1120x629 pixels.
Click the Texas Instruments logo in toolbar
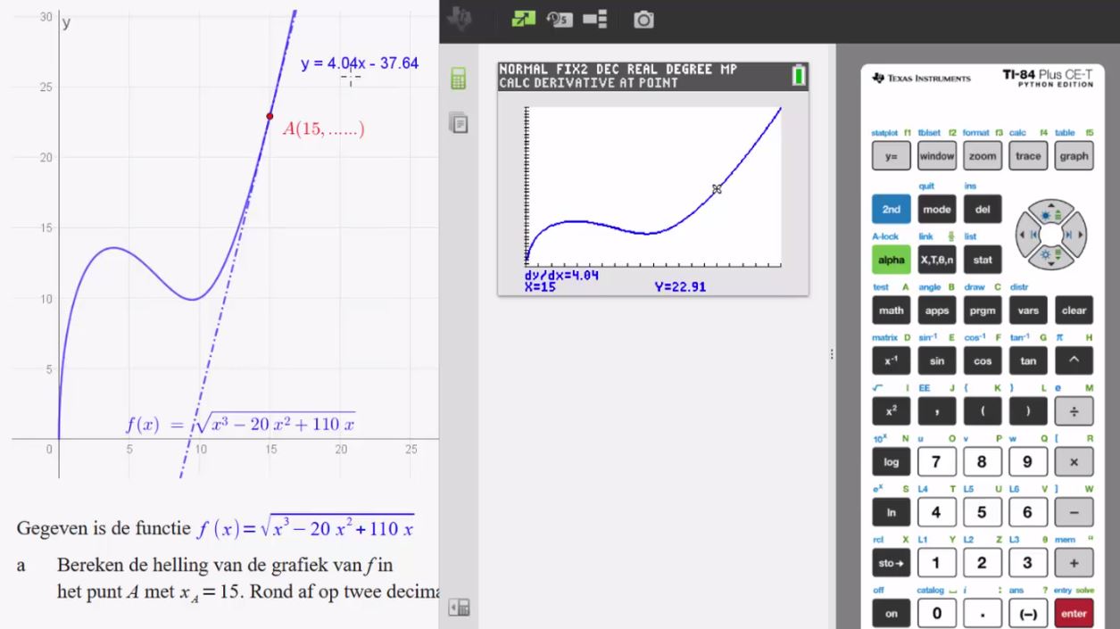pyautogui.click(x=460, y=19)
